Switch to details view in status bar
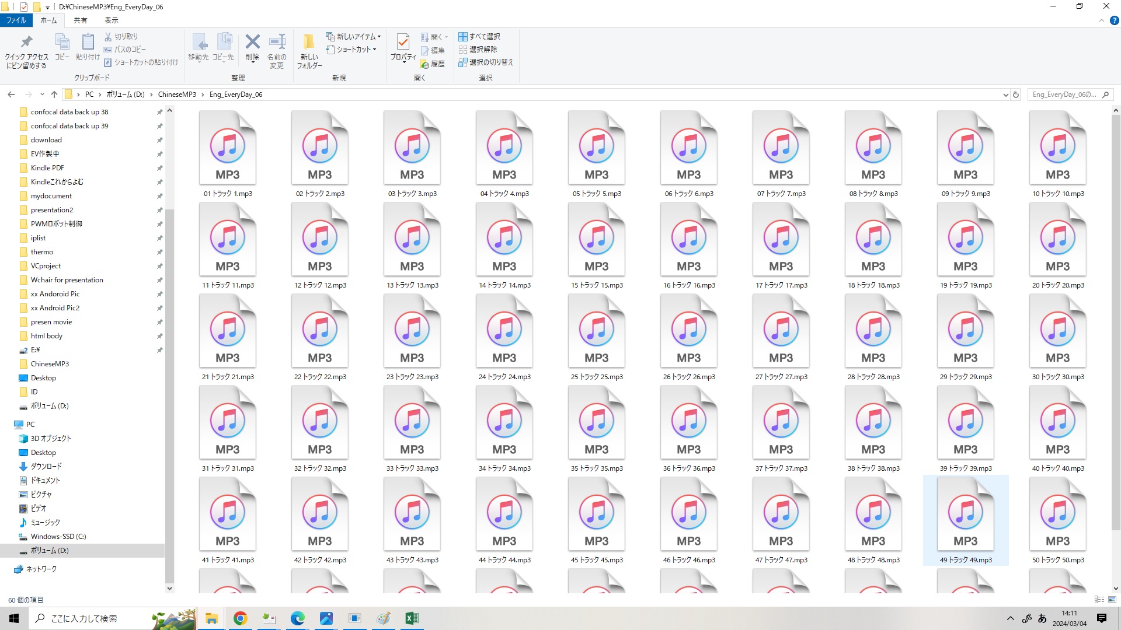 [1099, 600]
